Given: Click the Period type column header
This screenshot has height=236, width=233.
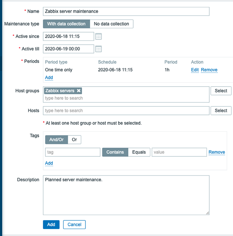Looking at the screenshot, I should pyautogui.click(x=56, y=62).
